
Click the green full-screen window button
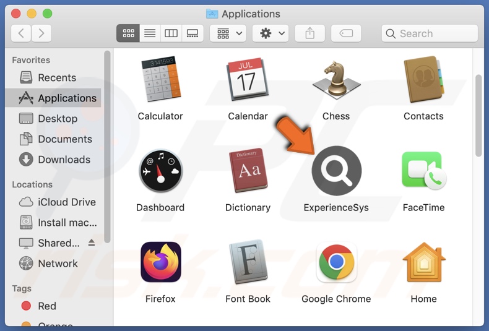[48, 14]
